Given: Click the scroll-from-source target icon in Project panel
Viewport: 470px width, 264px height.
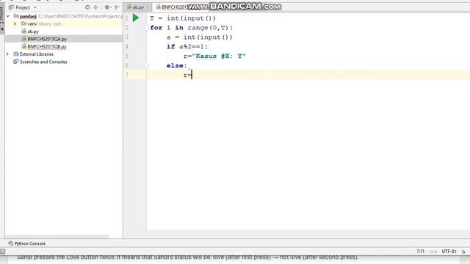Looking at the screenshot, I should click(87, 7).
